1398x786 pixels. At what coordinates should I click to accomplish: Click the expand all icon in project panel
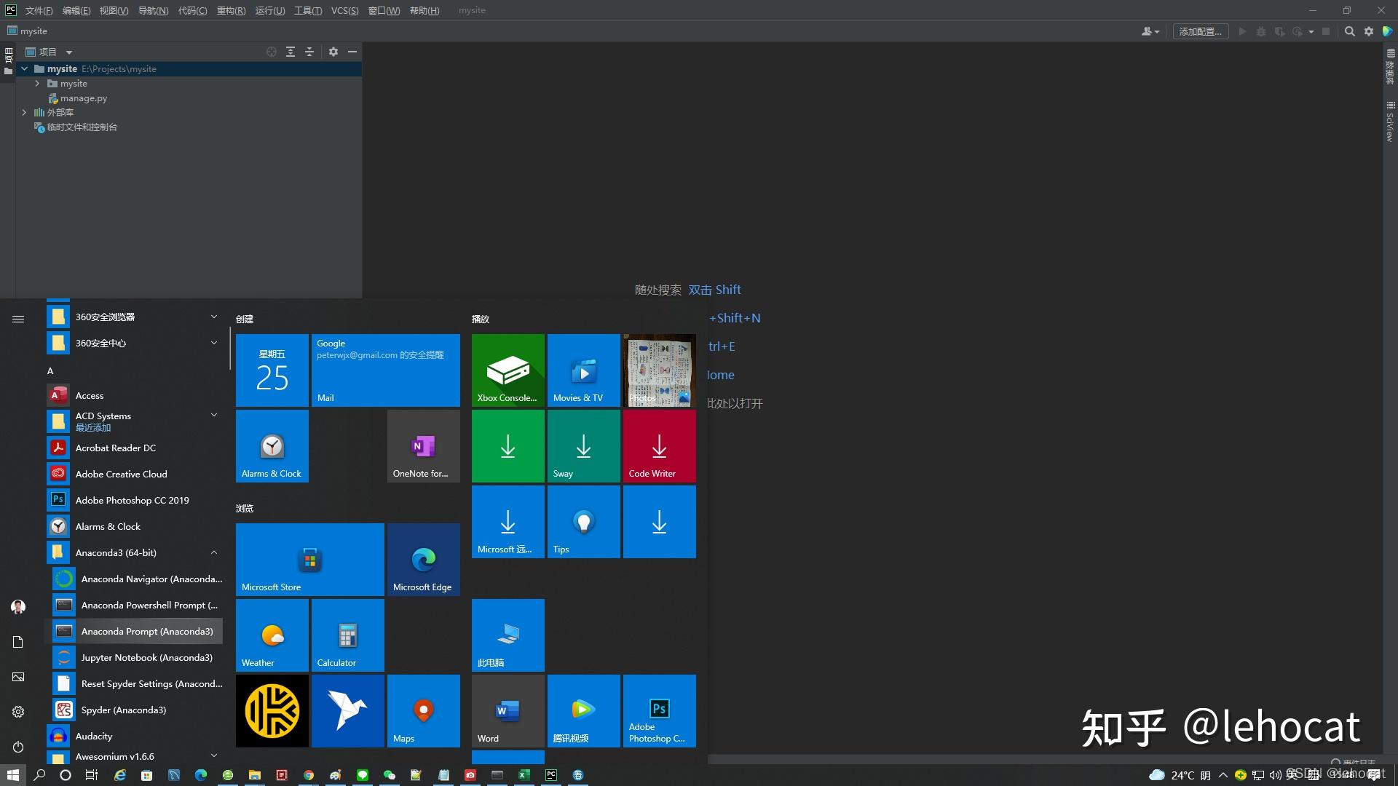coord(291,52)
